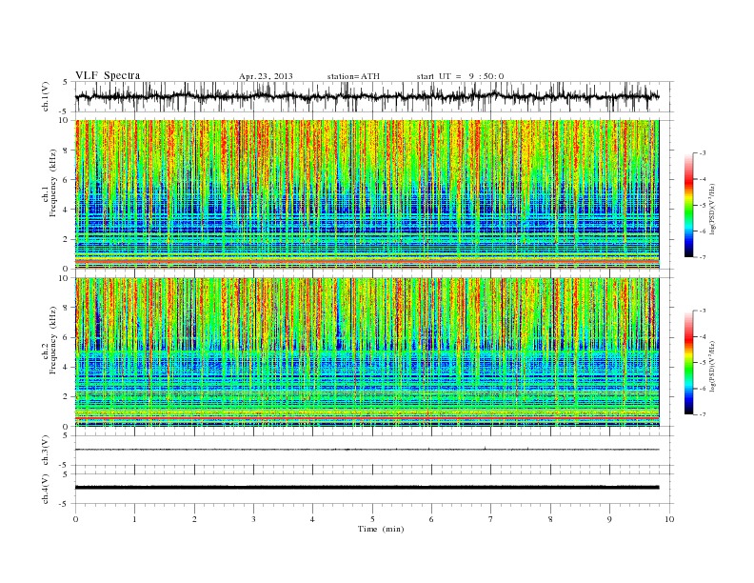The height and width of the screenshot is (583, 754).
Task: Click the '4' tick on ch.1 frequency axis
Action: tap(67, 210)
